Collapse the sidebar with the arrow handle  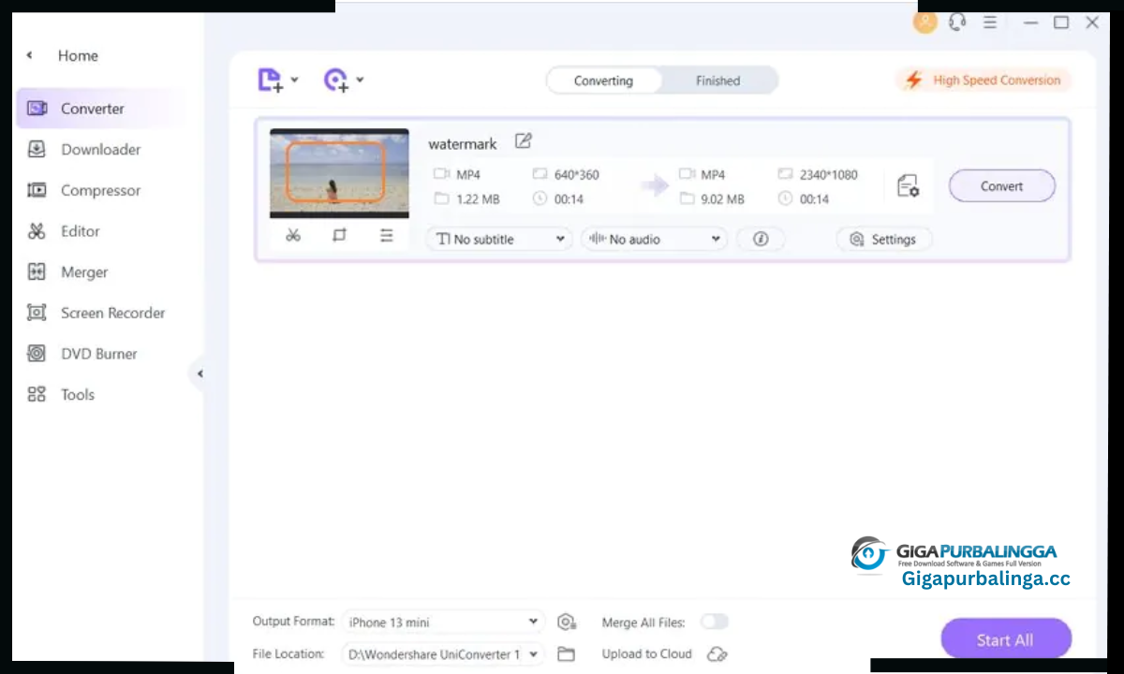[x=199, y=374]
